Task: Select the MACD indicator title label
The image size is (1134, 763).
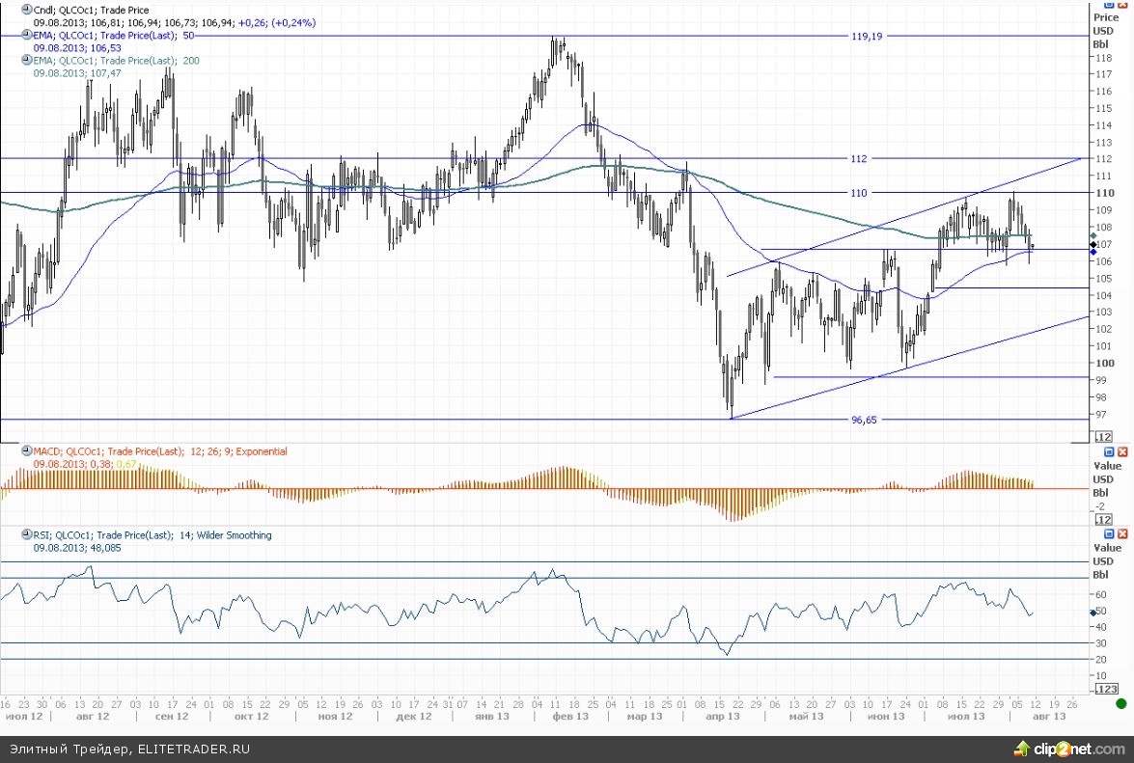Action: tap(159, 451)
